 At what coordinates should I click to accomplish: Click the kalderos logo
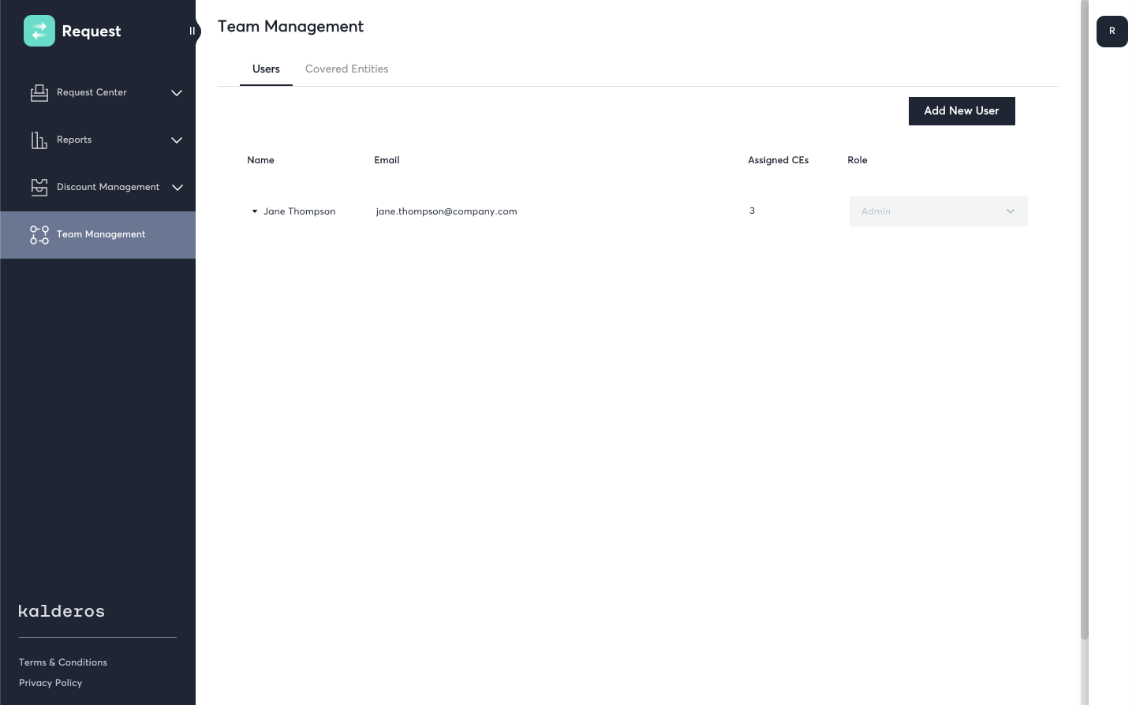coord(62,611)
